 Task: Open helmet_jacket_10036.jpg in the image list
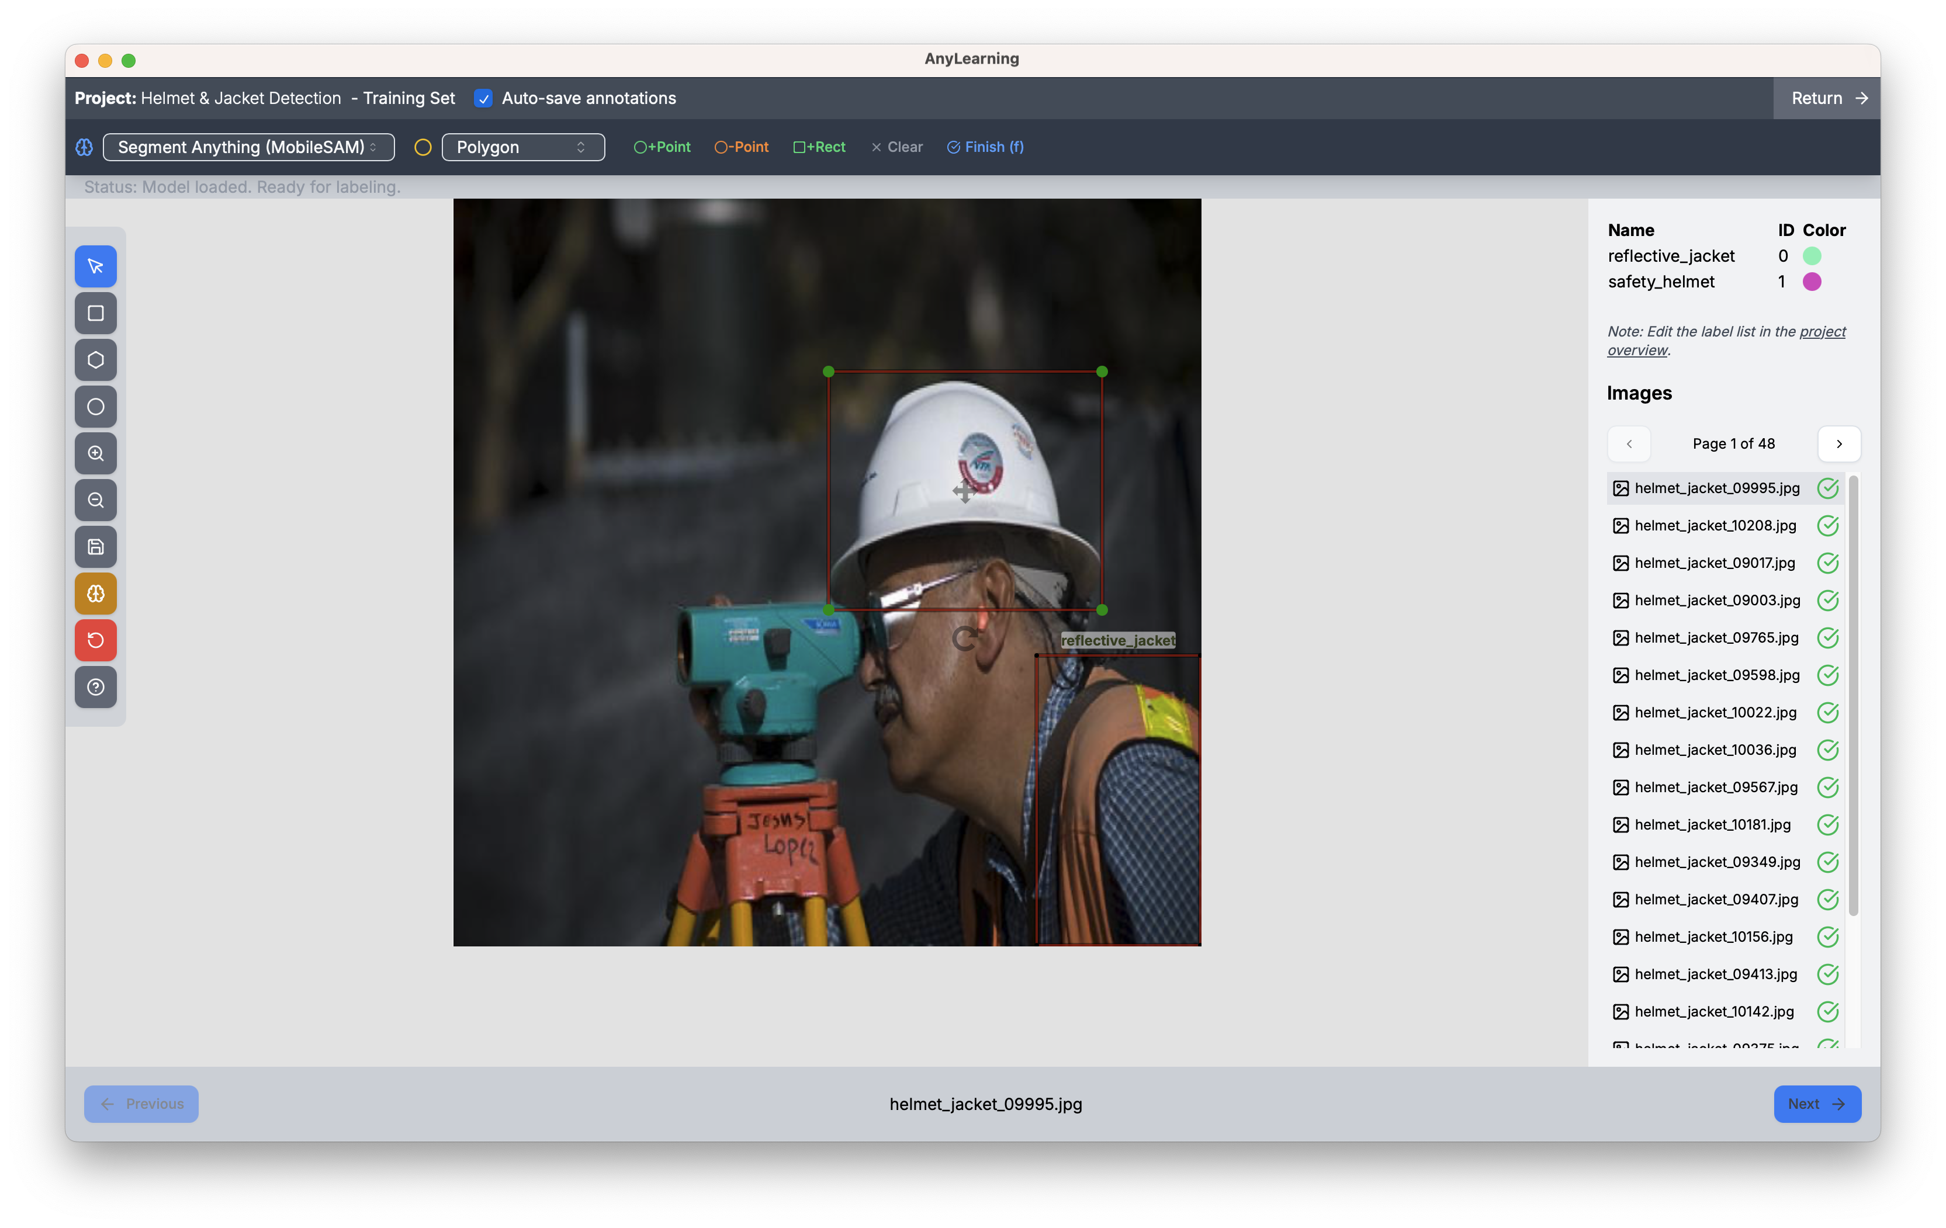[x=1715, y=750]
